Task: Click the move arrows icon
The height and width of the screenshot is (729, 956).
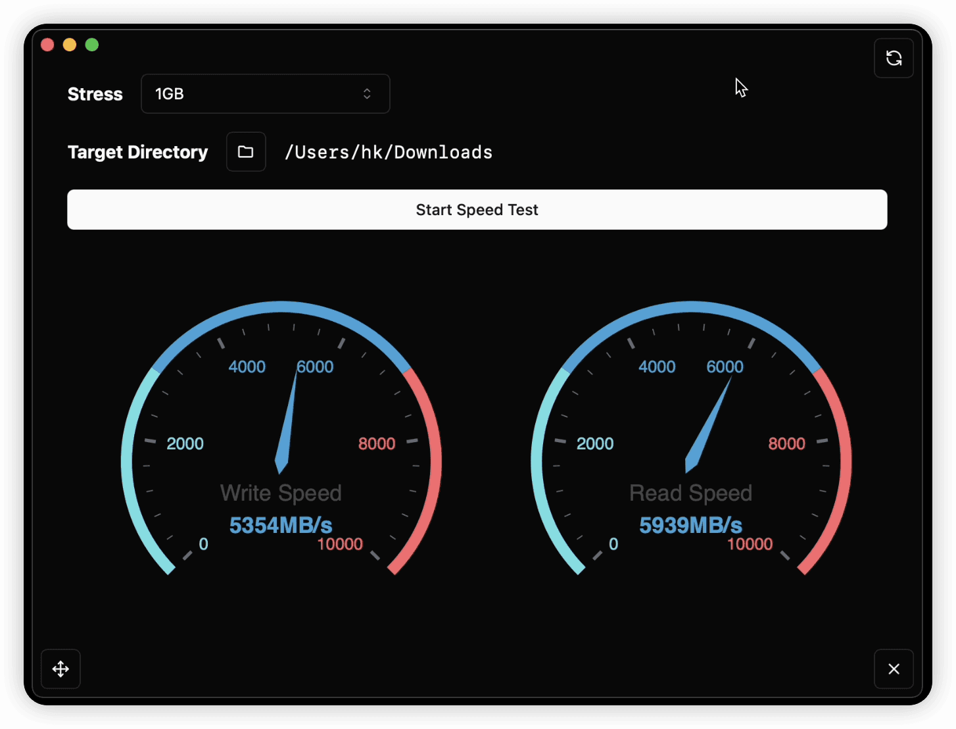Action: point(60,669)
